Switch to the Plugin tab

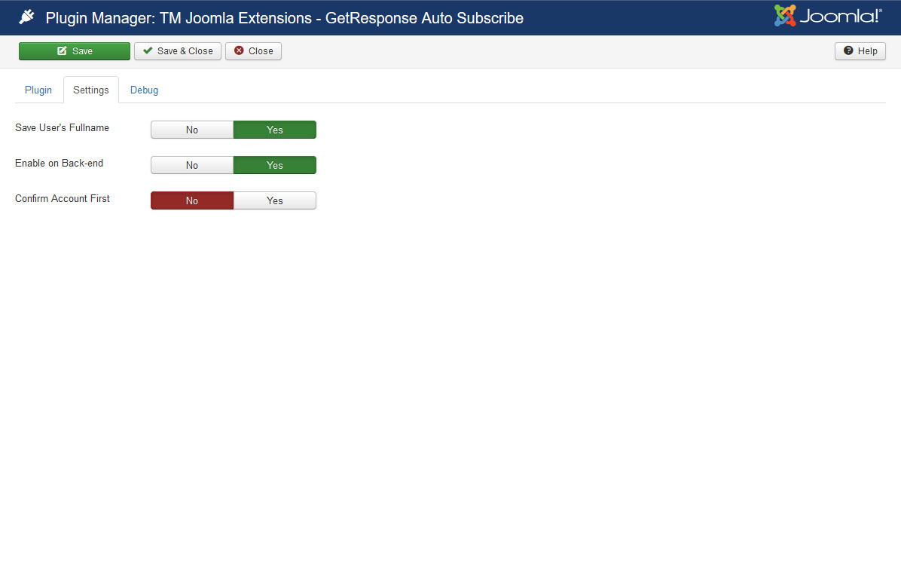pos(38,90)
